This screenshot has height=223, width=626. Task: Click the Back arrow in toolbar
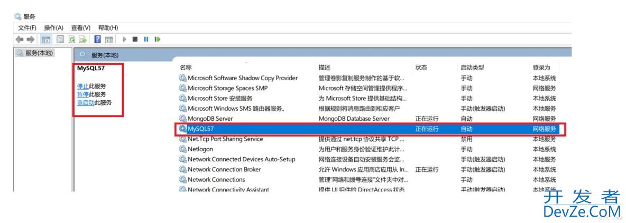pyautogui.click(x=19, y=39)
